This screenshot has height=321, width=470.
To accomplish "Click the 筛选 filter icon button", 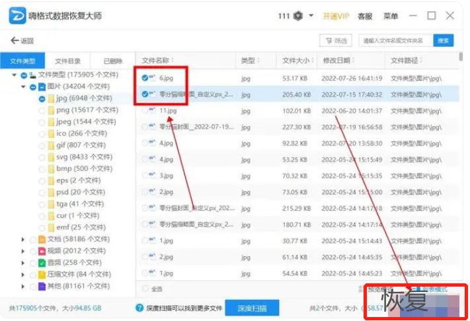I will pos(335,41).
